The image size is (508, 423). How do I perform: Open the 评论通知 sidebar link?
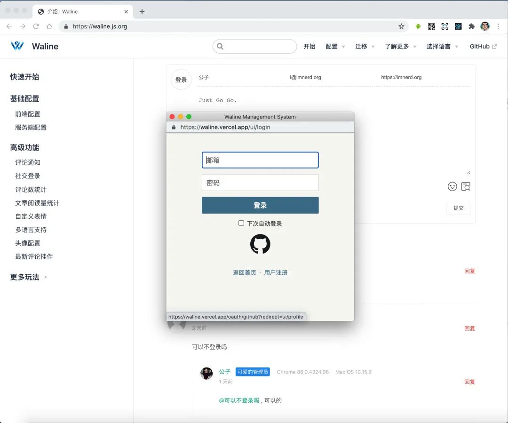click(28, 162)
